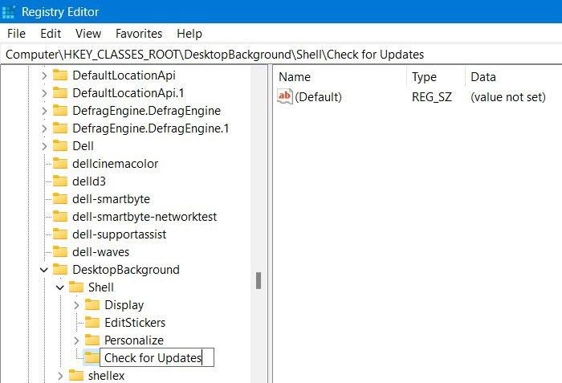Collapse the DesktopBackground key
This screenshot has height=383, width=562.
(43, 270)
